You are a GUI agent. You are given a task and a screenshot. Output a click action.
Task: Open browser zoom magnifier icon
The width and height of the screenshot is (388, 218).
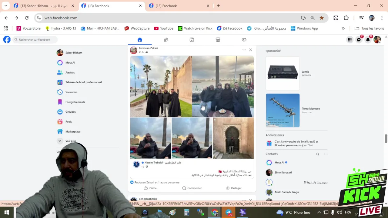tap(313, 18)
